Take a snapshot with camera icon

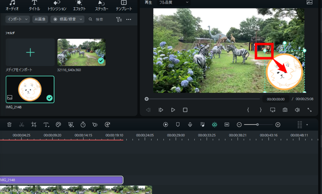285,110
